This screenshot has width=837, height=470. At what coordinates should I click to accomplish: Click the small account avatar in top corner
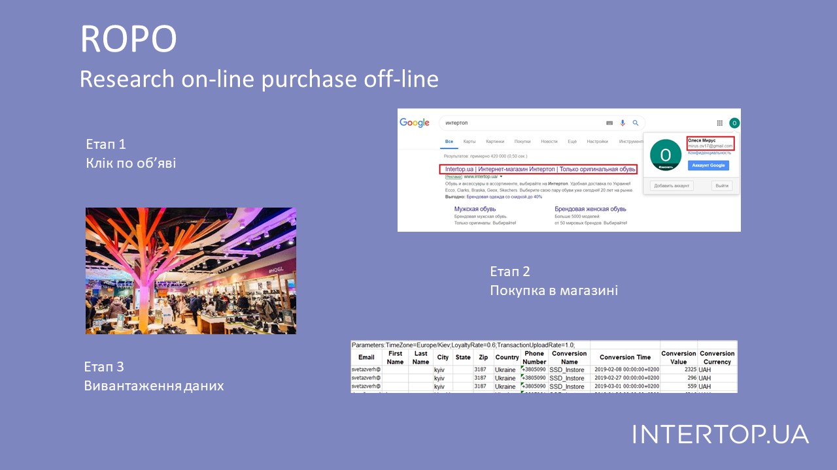tap(734, 123)
